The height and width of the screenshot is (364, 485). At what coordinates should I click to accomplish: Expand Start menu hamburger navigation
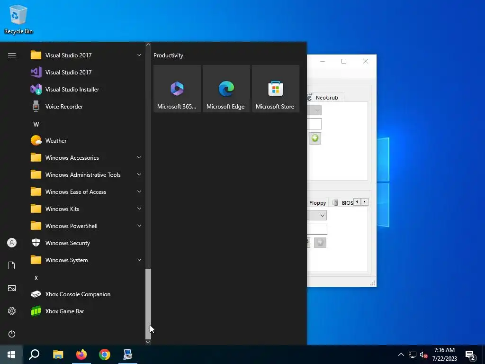[12, 55]
